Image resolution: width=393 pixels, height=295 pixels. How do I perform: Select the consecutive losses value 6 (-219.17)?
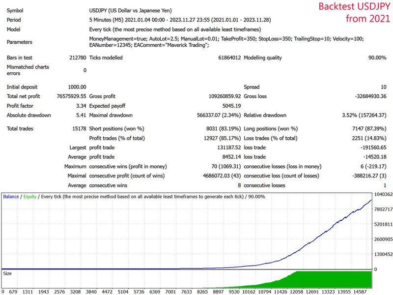(373, 167)
